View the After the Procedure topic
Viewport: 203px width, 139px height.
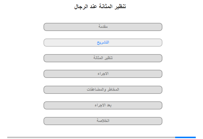click(x=103, y=105)
